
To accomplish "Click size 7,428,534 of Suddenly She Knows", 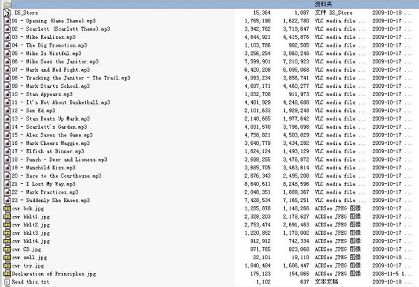I will (x=257, y=201).
